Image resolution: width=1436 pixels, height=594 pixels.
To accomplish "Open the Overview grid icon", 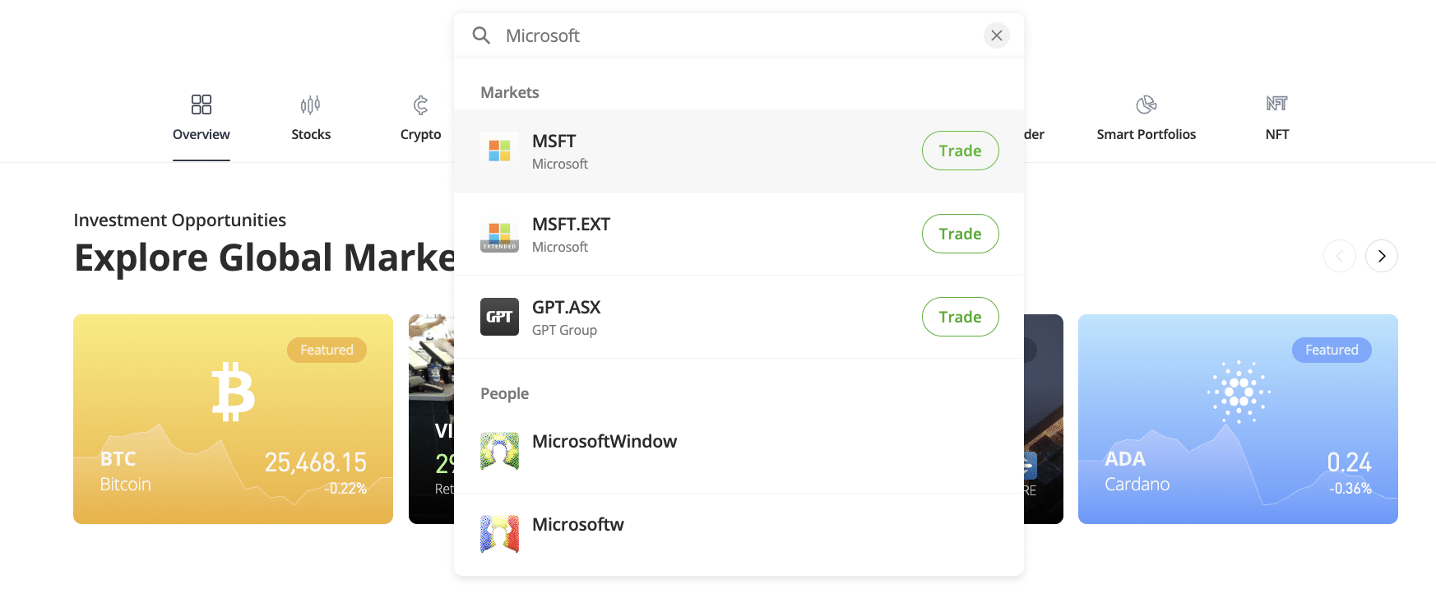I will point(202,104).
